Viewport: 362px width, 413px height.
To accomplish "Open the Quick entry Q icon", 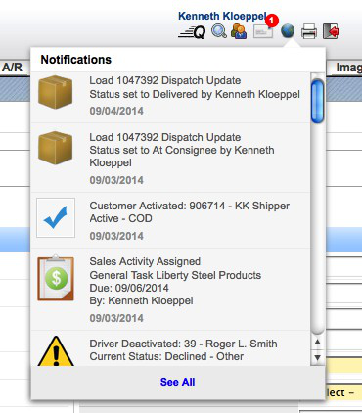I will (192, 32).
